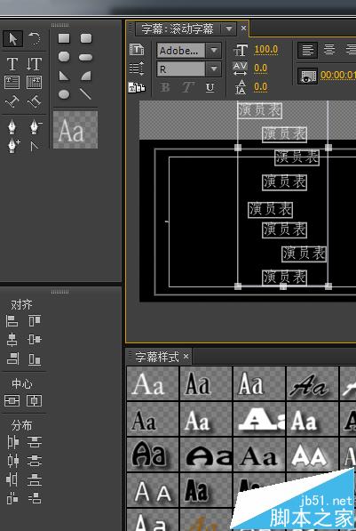Select the Delete Anchor Point tool
Screen dimensions: 356x531
click(36, 126)
